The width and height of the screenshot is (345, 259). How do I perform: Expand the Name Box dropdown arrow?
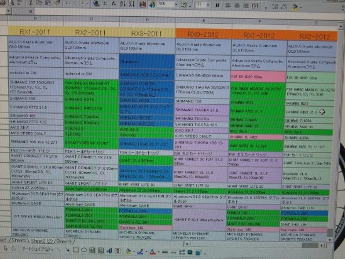point(8,11)
